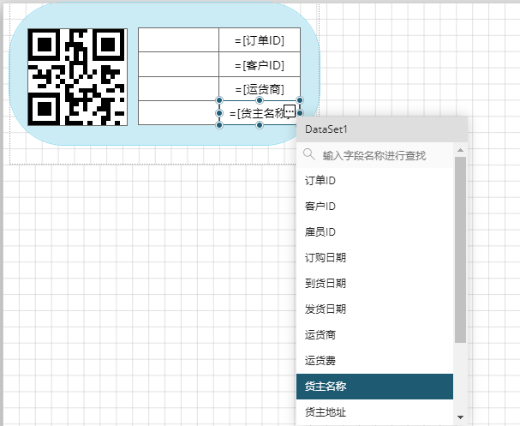Choose 运货商 from the field list

[x=374, y=335]
